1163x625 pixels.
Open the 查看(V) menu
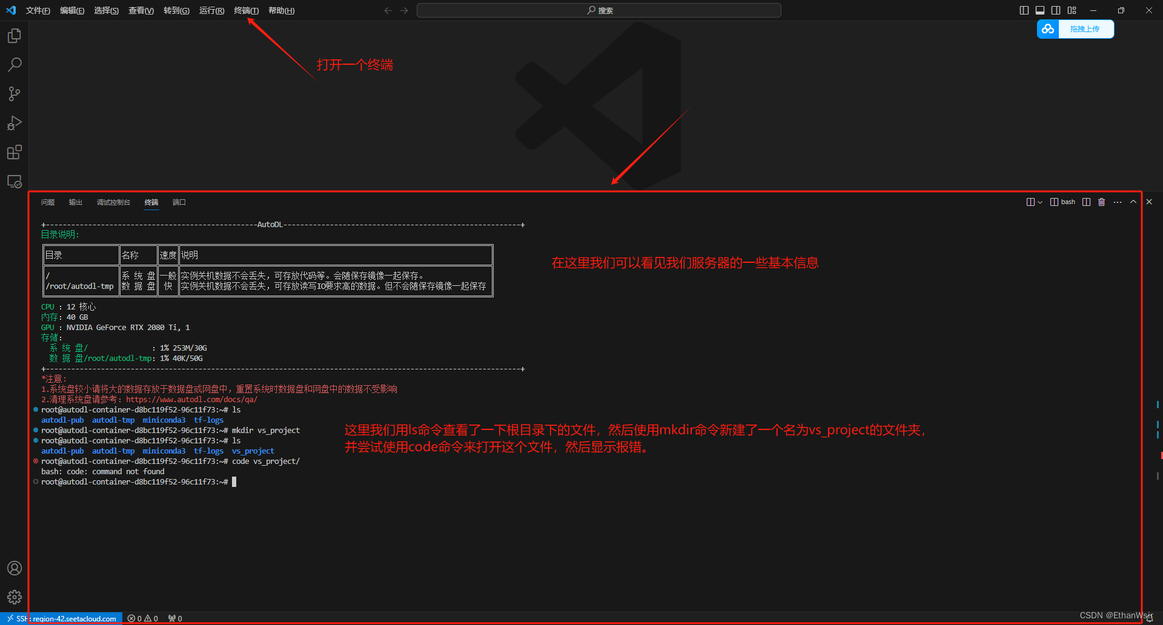click(x=141, y=10)
